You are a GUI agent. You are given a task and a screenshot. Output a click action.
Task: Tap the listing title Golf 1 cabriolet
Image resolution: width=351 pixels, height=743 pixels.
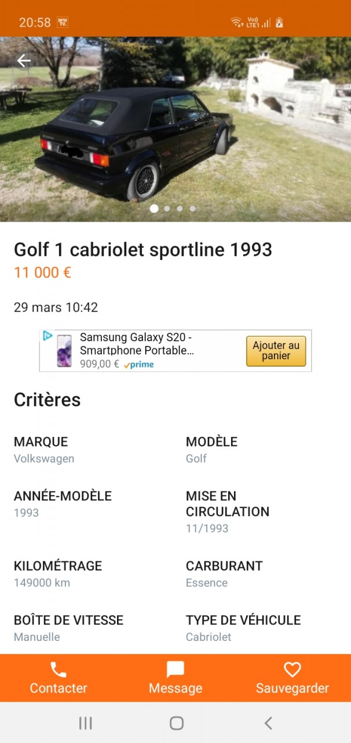click(143, 250)
